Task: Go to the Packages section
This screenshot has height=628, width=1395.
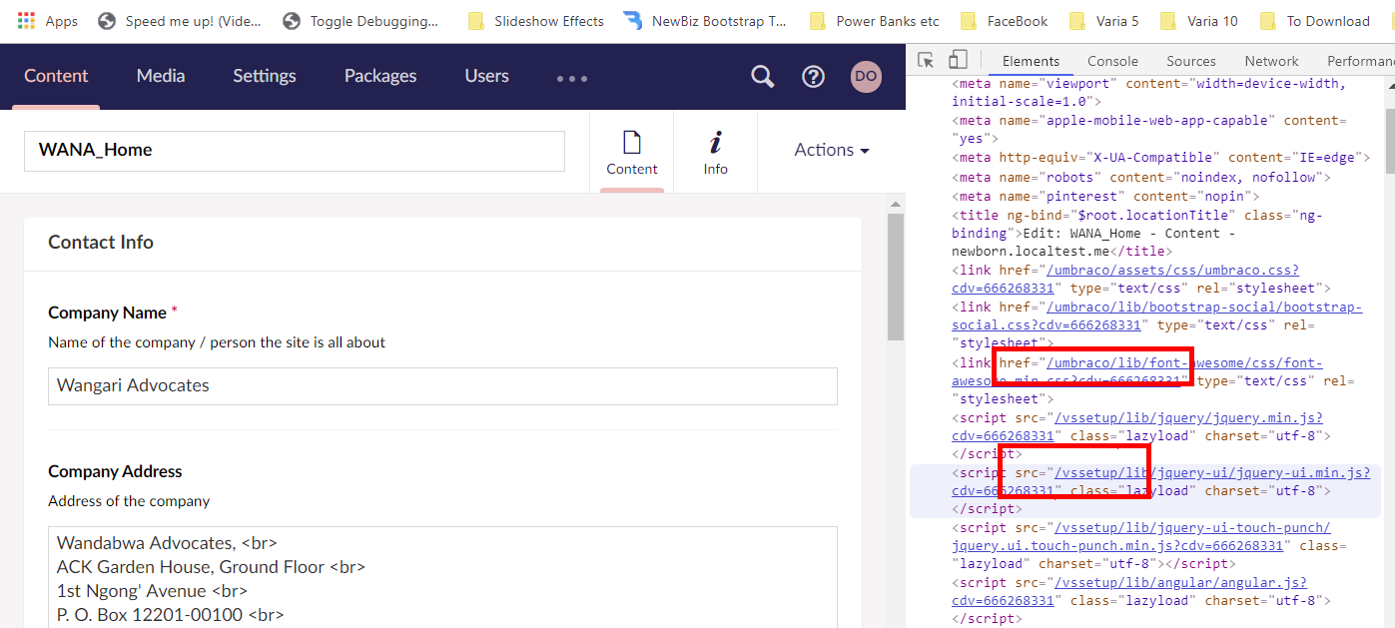Action: 380,76
